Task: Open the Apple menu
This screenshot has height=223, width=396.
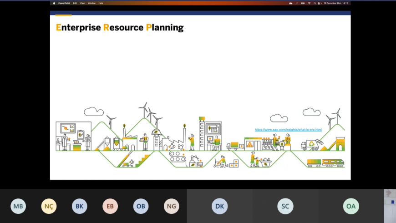Action: pos(54,3)
